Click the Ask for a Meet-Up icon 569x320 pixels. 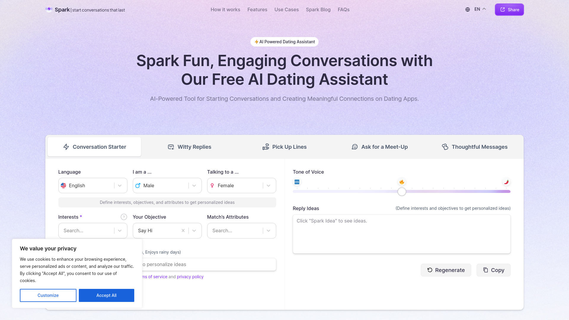point(355,147)
